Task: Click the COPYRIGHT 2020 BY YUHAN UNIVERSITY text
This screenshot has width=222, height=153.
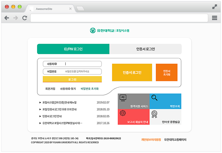Action: pyautogui.click(x=65, y=143)
